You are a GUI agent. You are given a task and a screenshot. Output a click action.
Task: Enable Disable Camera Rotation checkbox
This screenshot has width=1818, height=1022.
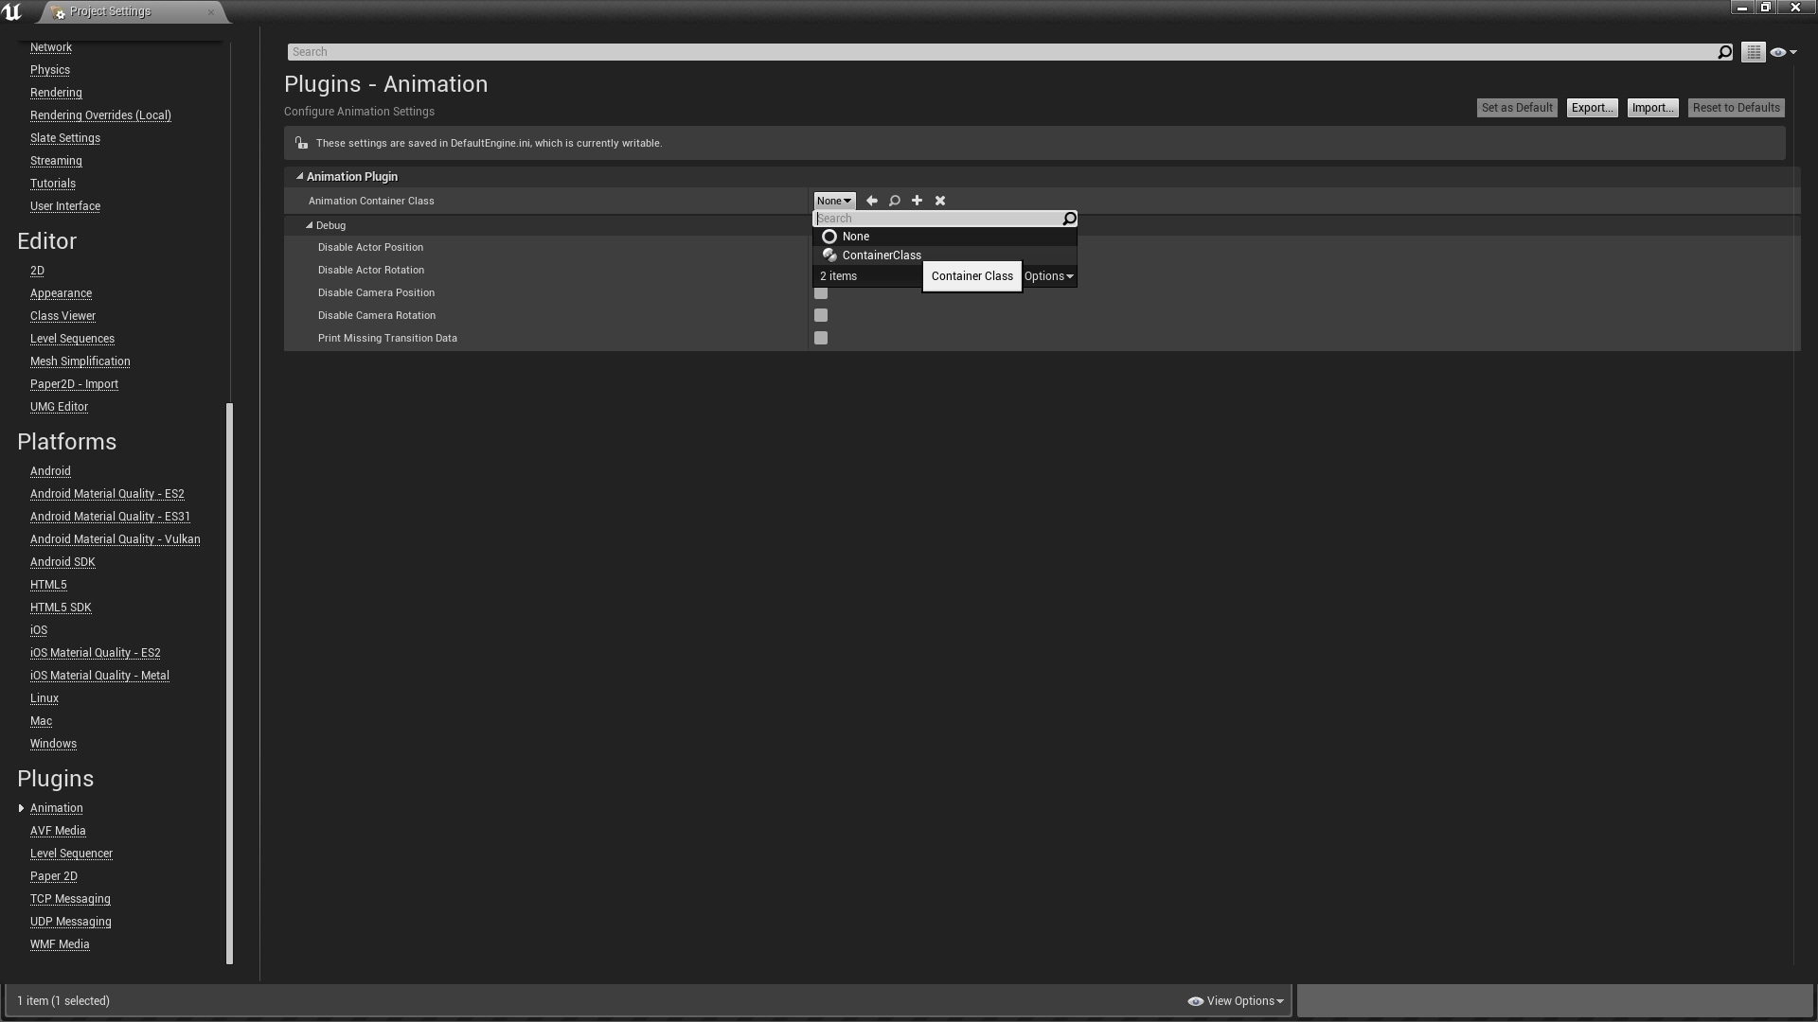[x=821, y=315]
